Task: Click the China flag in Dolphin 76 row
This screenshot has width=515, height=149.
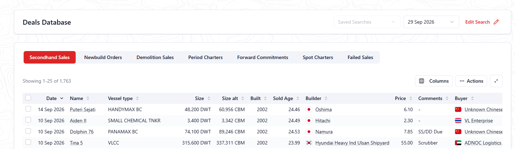Action: (458, 132)
